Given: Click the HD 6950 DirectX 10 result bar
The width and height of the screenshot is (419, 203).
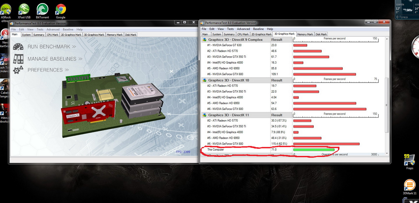Looking at the screenshot, I should click(325, 103).
